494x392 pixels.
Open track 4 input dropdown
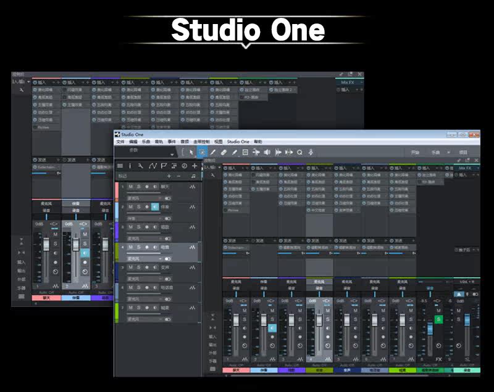click(161, 259)
